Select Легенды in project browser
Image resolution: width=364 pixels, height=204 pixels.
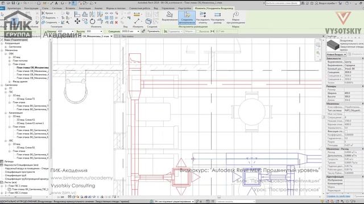pyautogui.click(x=9, y=161)
